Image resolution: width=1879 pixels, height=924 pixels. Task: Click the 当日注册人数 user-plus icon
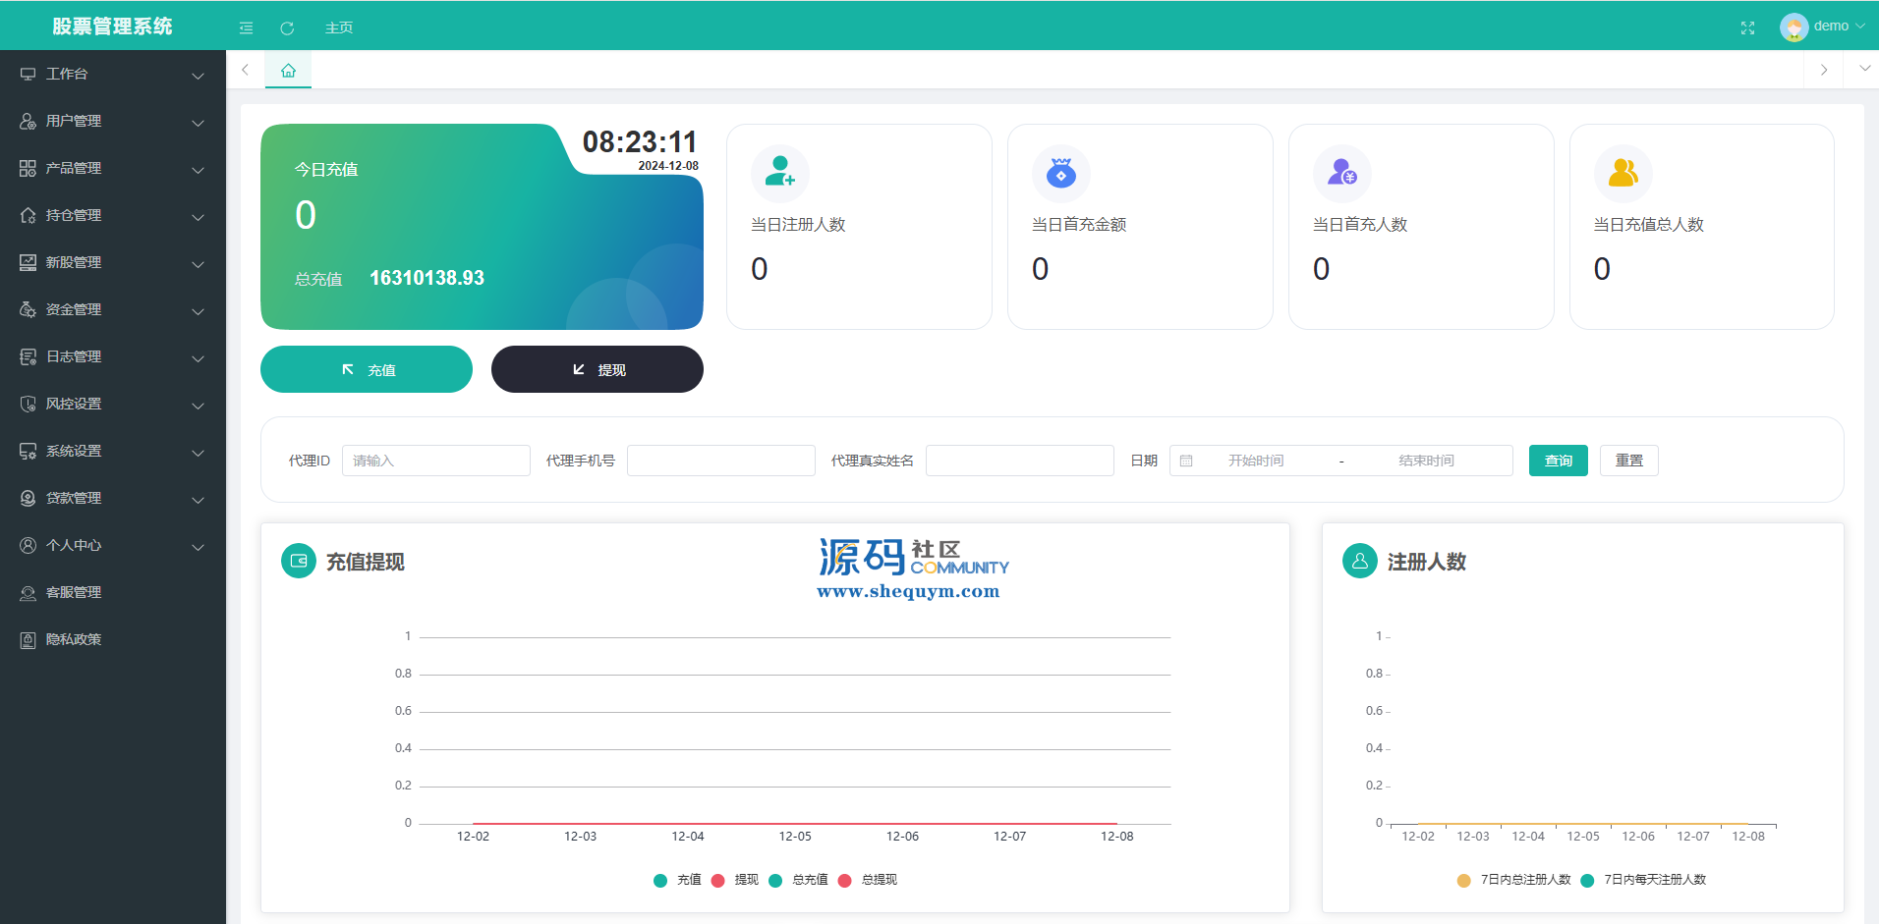[780, 172]
